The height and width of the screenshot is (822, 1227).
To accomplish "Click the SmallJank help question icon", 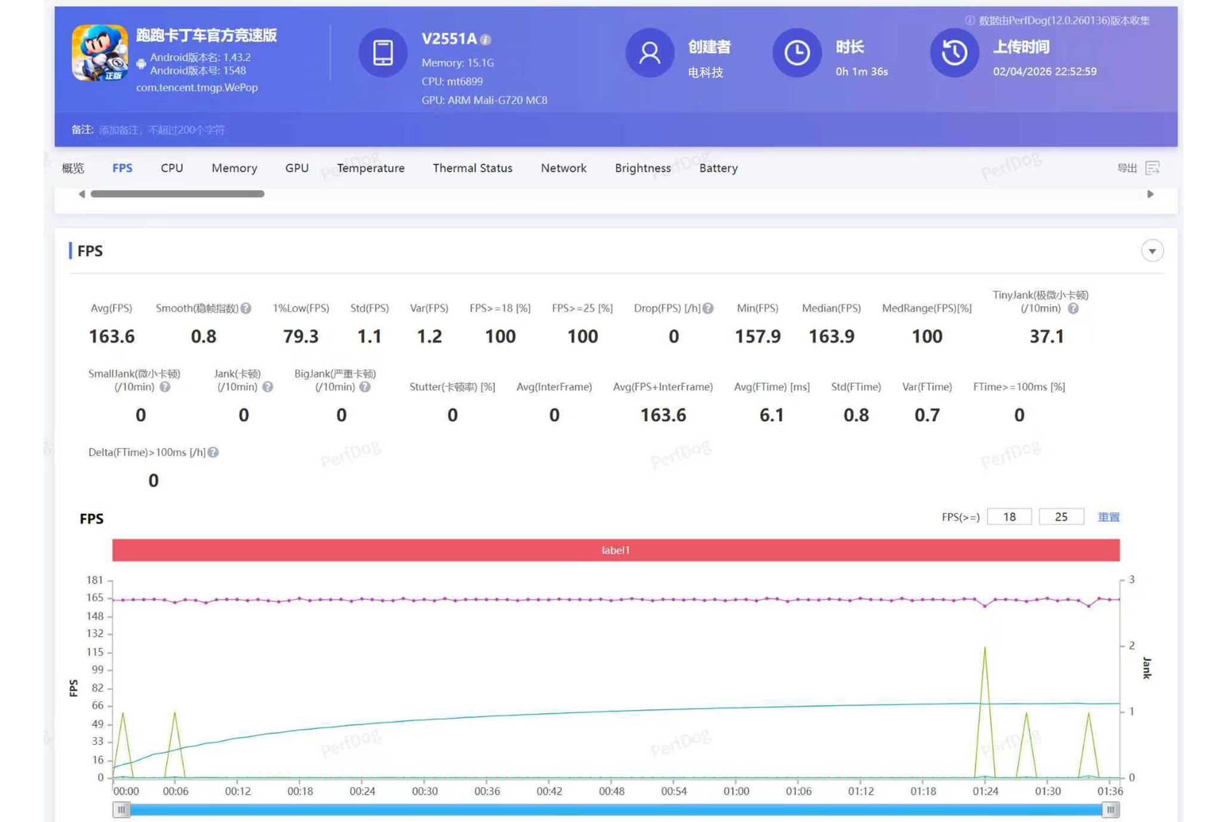I will click(165, 387).
